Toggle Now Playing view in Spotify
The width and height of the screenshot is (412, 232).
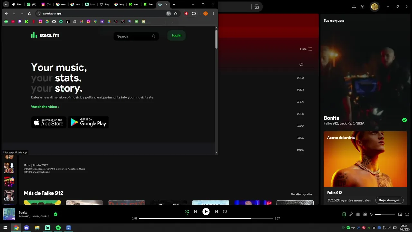coord(344,214)
